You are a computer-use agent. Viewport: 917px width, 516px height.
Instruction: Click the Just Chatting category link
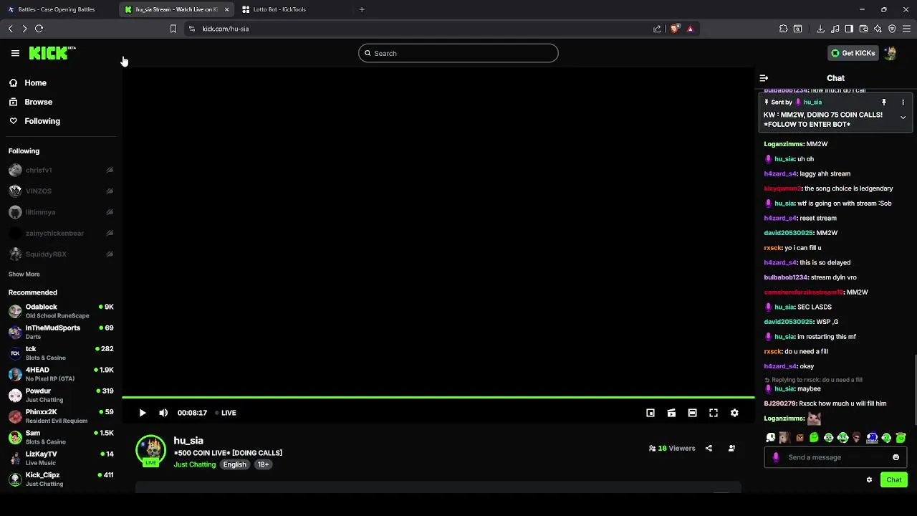tap(195, 464)
